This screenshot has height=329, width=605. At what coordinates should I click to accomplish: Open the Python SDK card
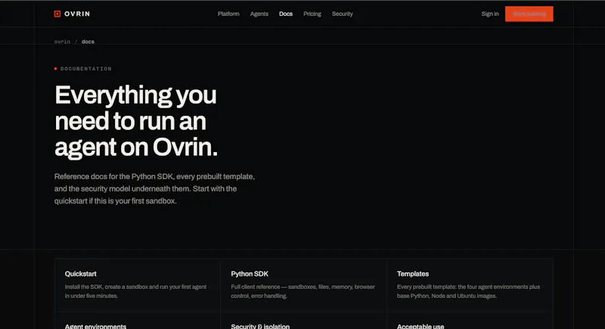(303, 285)
